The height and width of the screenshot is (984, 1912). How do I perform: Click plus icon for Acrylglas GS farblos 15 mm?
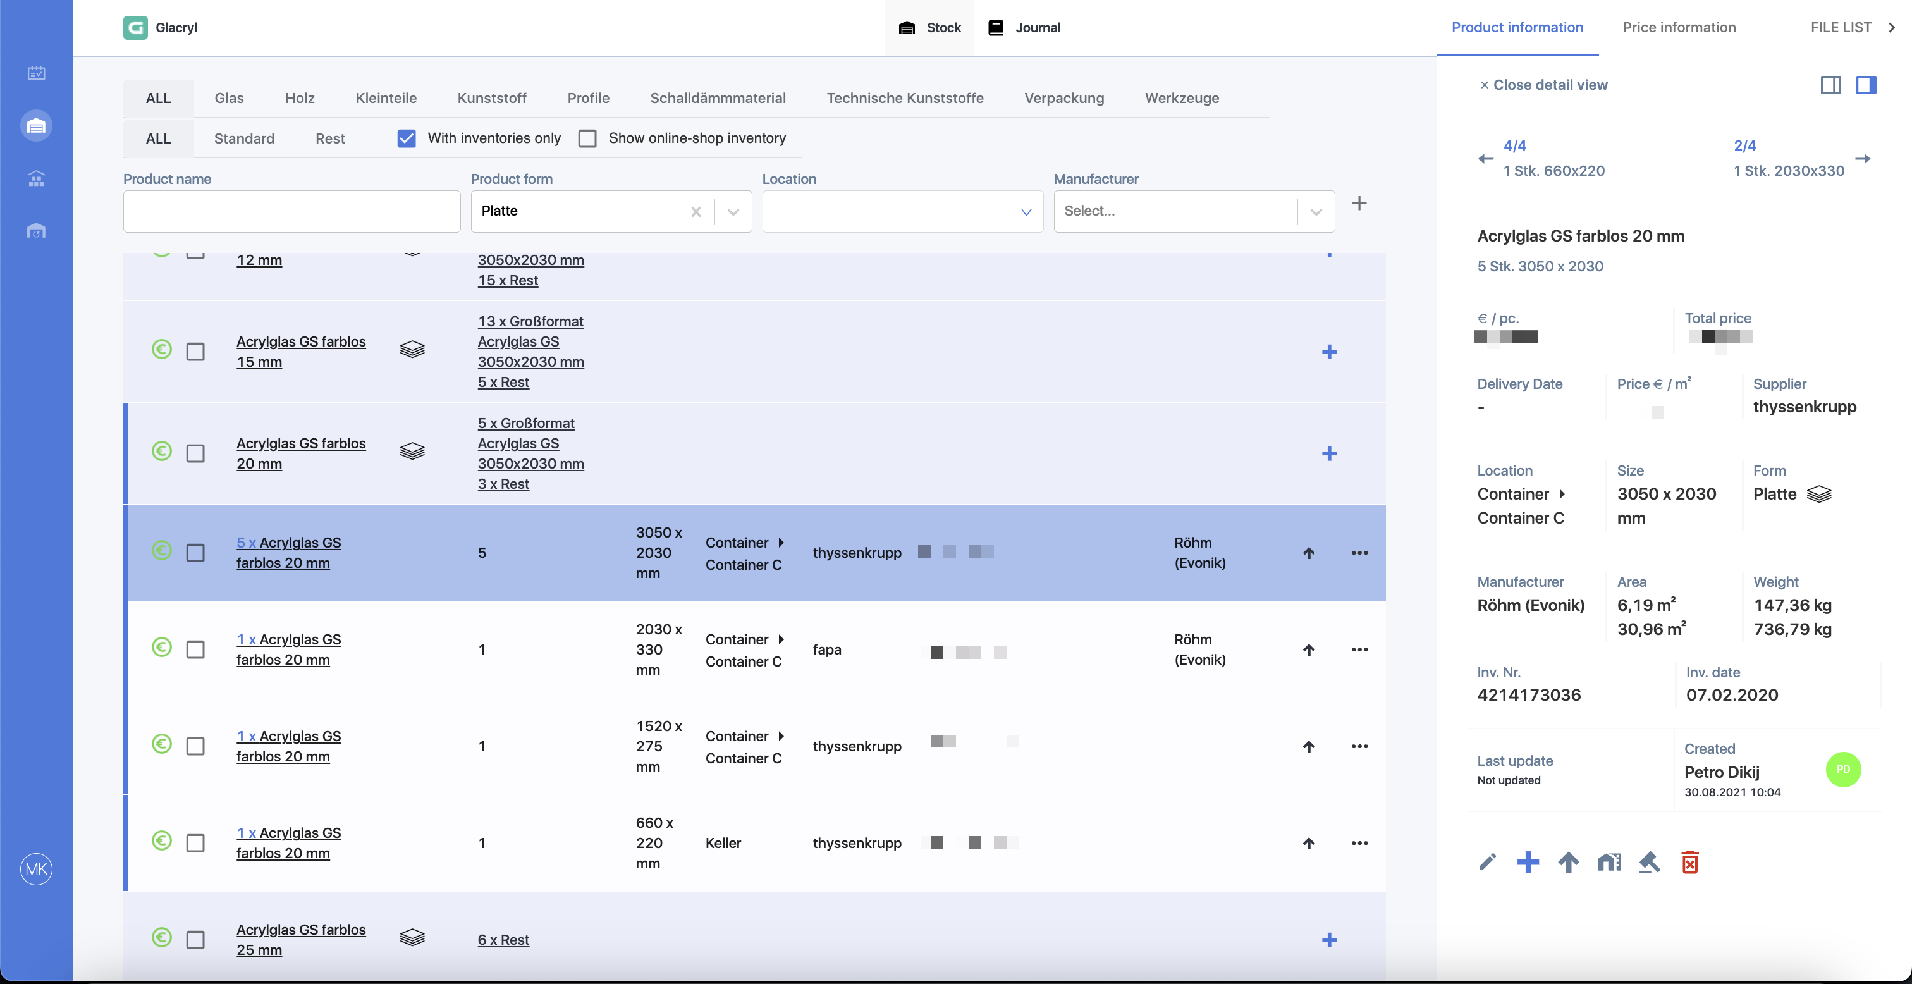[1329, 352]
